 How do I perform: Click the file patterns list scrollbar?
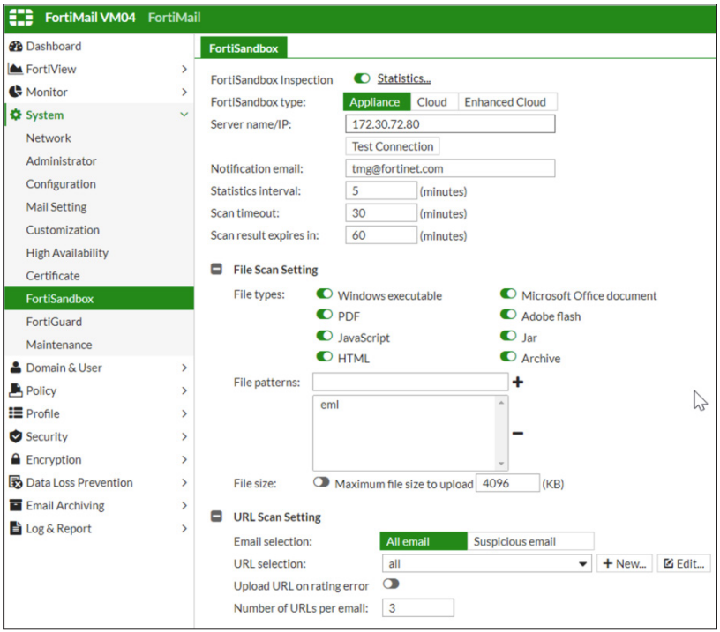click(501, 433)
